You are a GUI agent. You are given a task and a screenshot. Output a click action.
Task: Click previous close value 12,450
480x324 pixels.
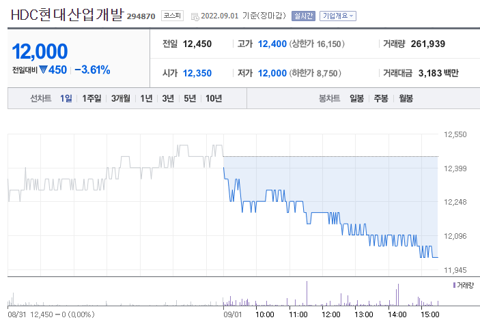197,44
